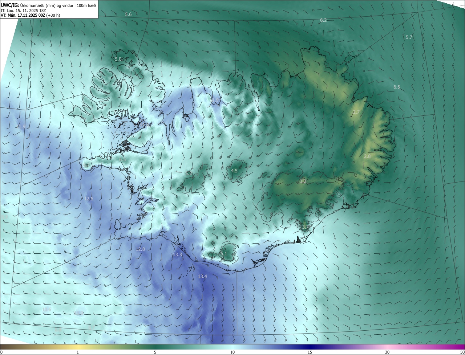Click the color scale tick labeled 10
This screenshot has width=465, height=355.
click(x=232, y=352)
